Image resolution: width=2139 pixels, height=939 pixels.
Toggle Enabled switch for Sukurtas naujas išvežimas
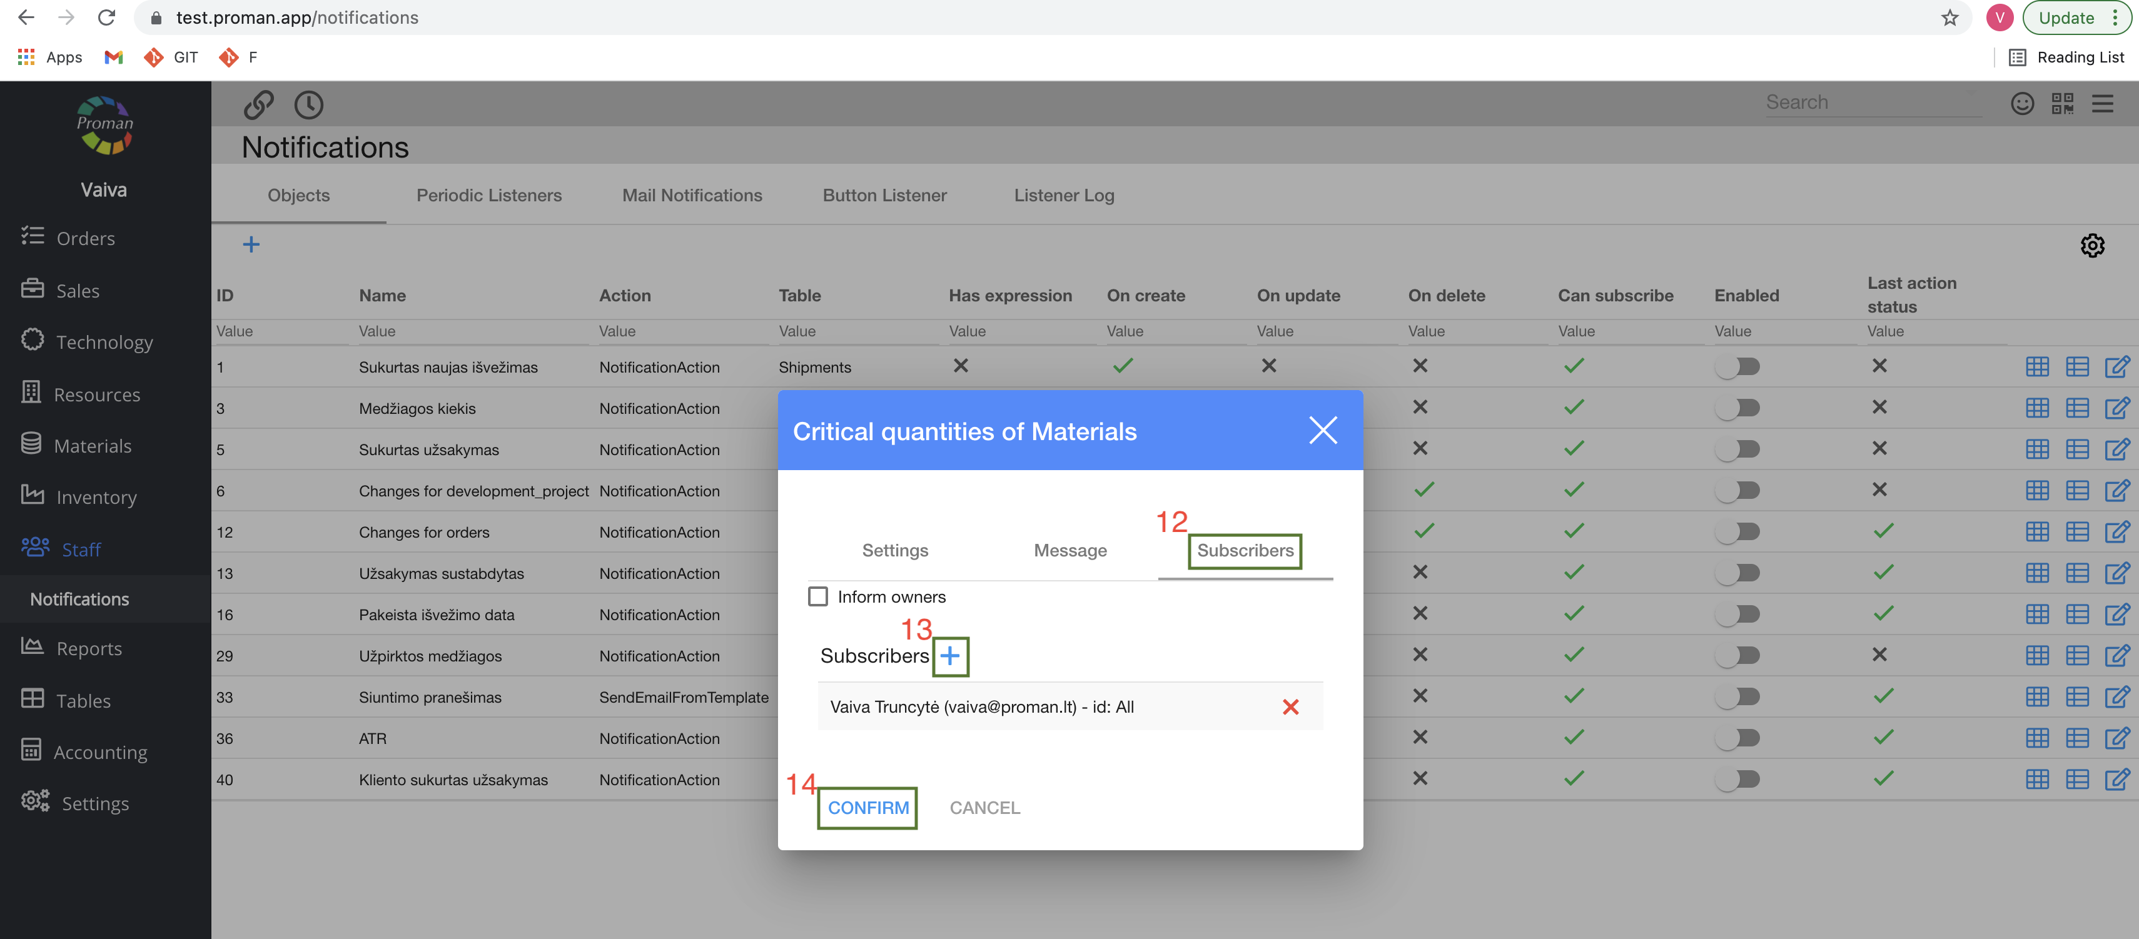[1738, 366]
